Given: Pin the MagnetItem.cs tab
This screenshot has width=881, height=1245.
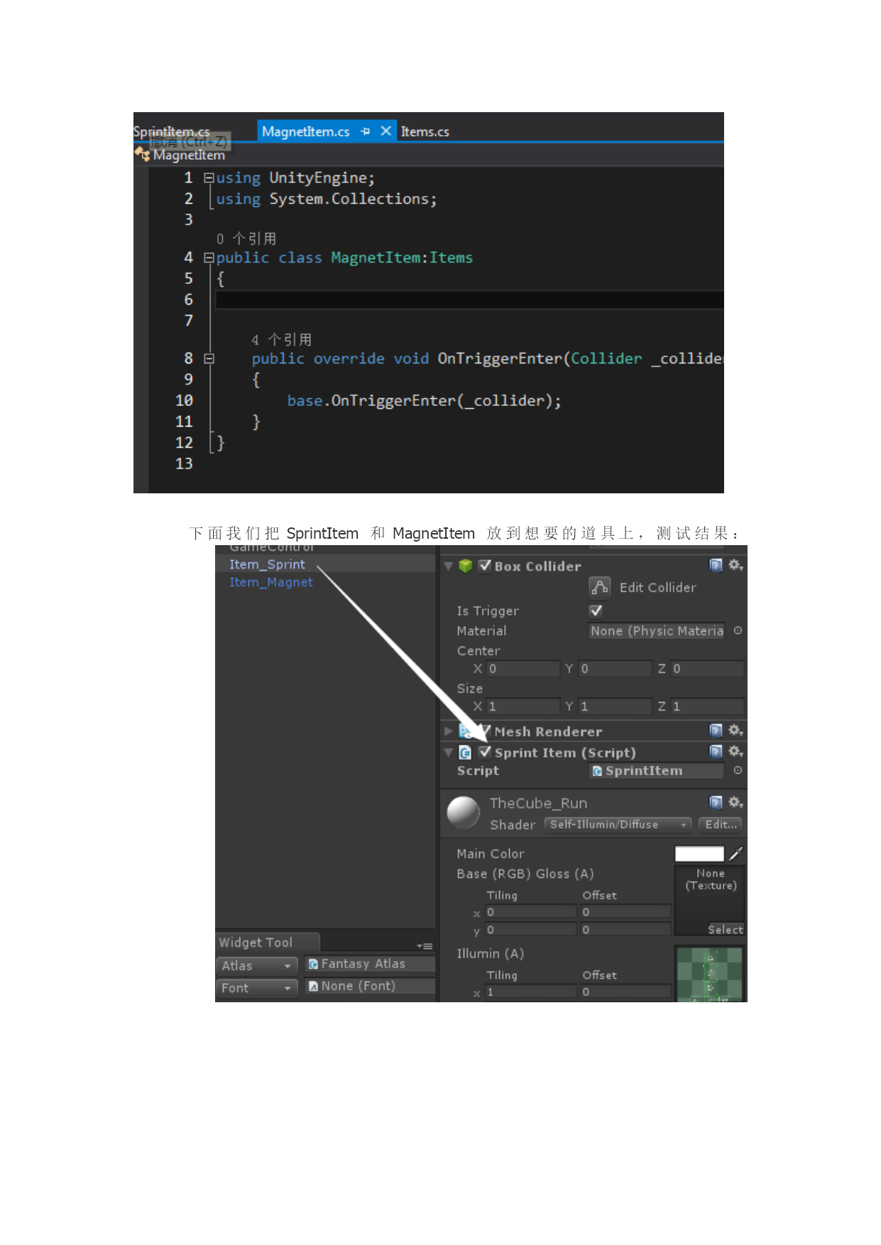Looking at the screenshot, I should point(365,131).
